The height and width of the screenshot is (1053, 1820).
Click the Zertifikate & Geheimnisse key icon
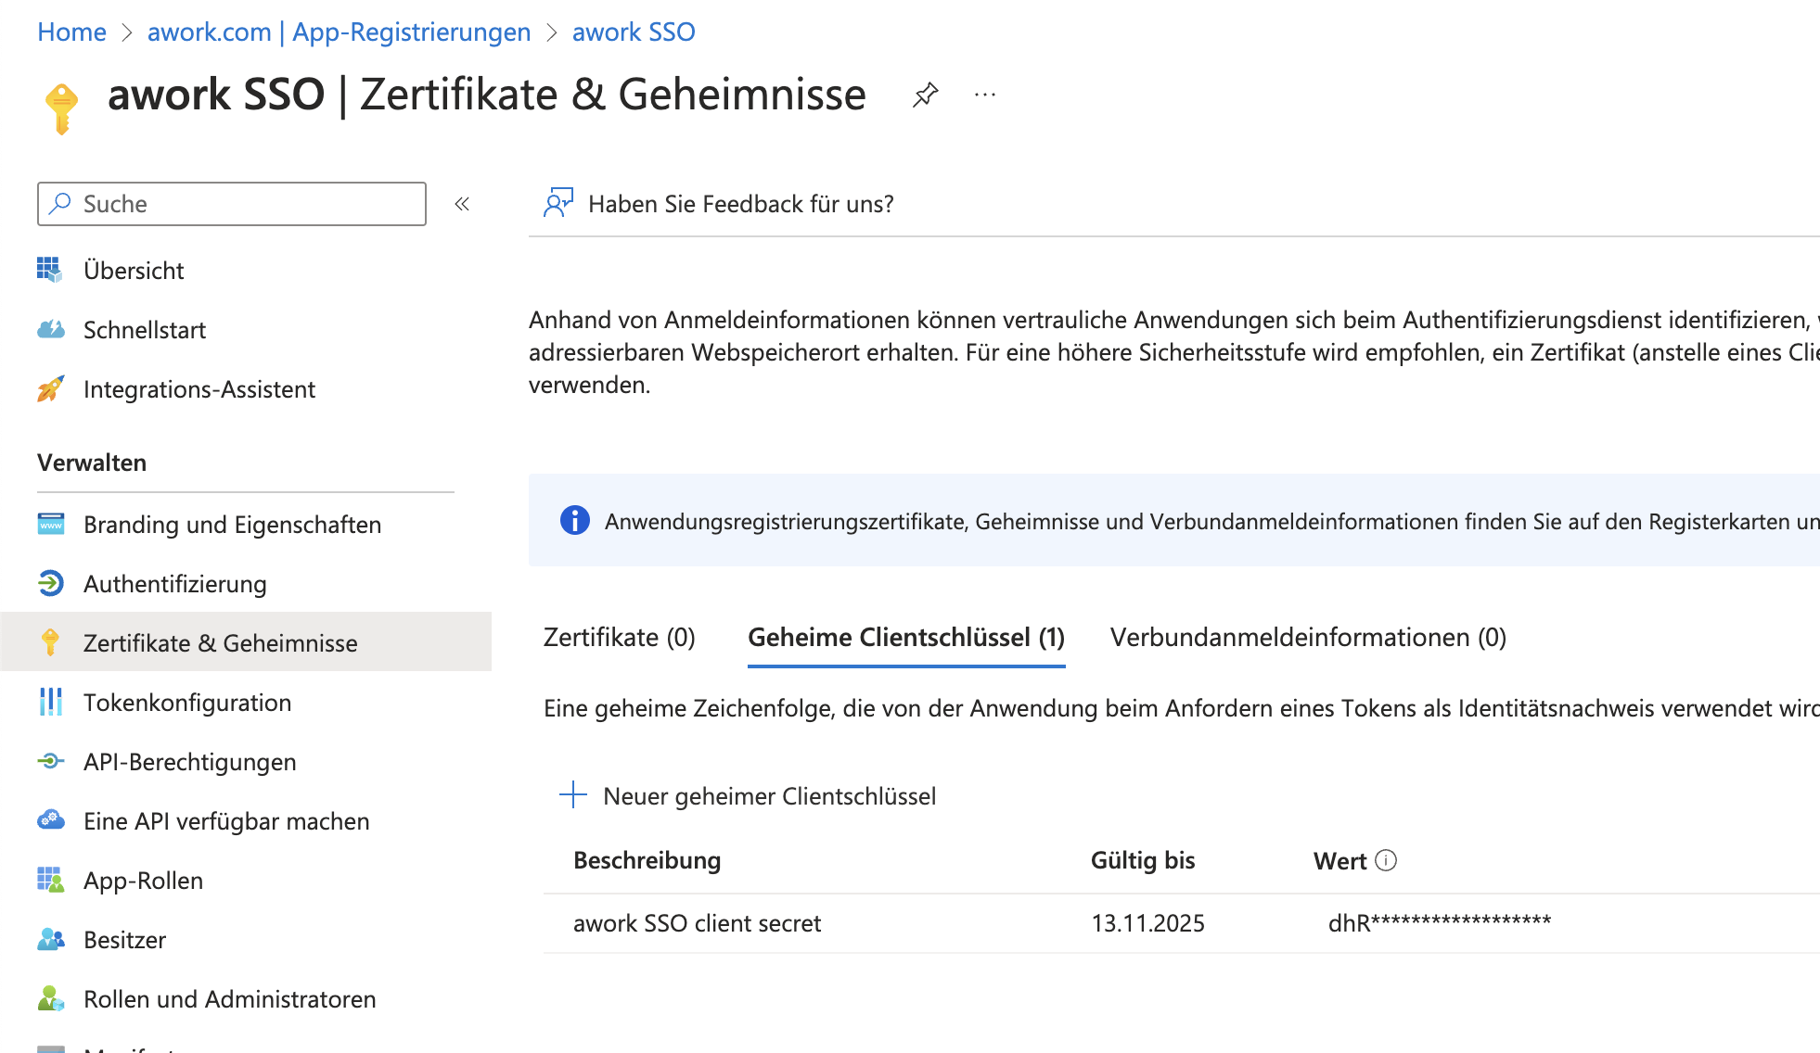click(x=50, y=642)
